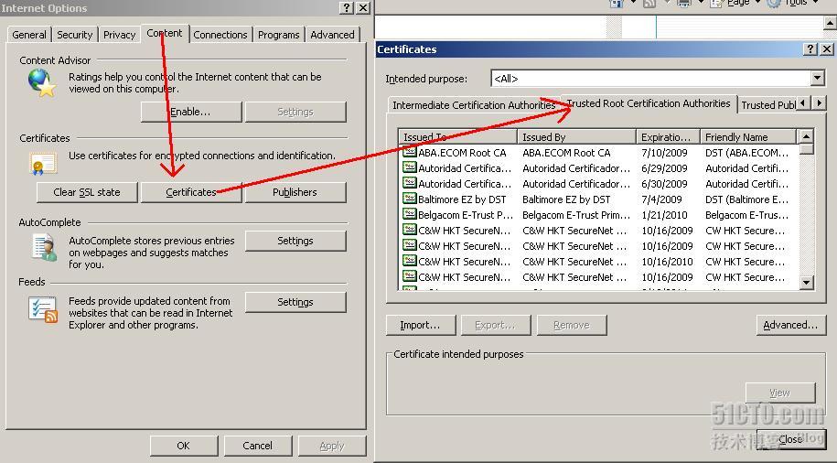
Task: Select the 'Belgacom E-Trust P...' Issued To cell
Action: tap(466, 215)
